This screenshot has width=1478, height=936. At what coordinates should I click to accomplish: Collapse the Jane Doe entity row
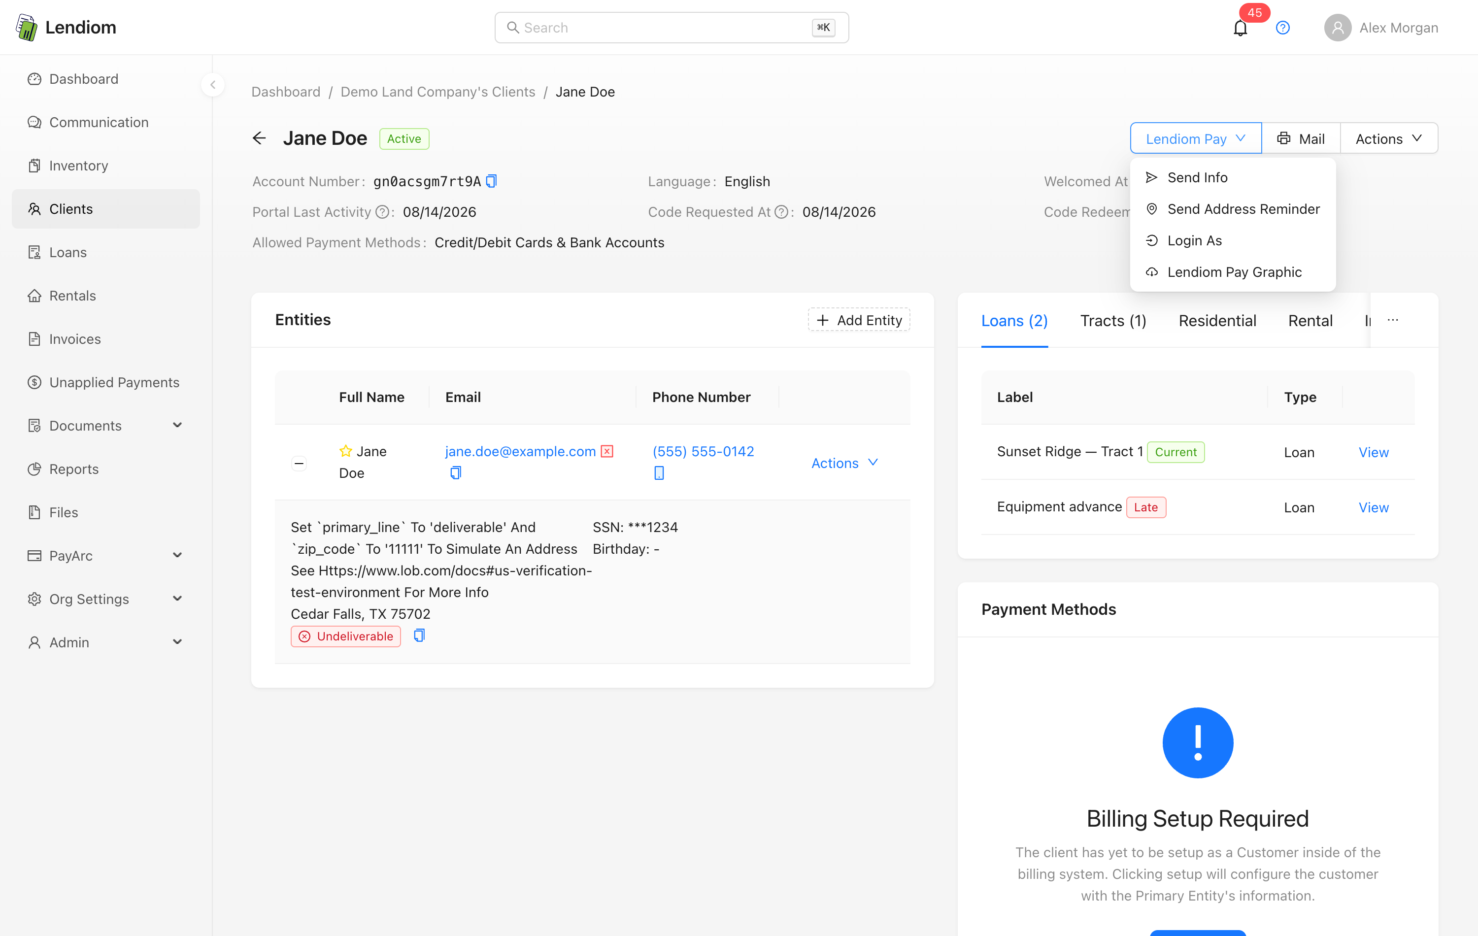click(299, 463)
